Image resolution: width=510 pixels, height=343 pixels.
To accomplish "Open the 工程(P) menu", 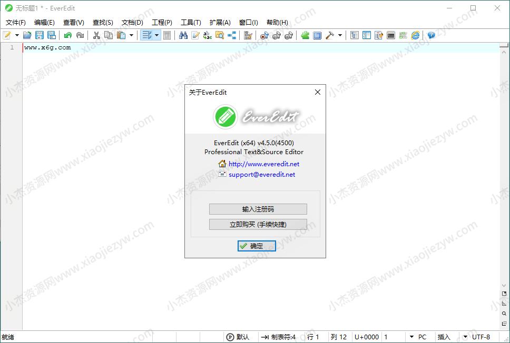I will click(162, 23).
